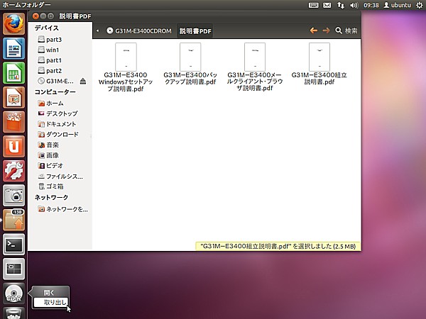
Task: Click the keyboard indicator in top panel
Action: click(313, 5)
